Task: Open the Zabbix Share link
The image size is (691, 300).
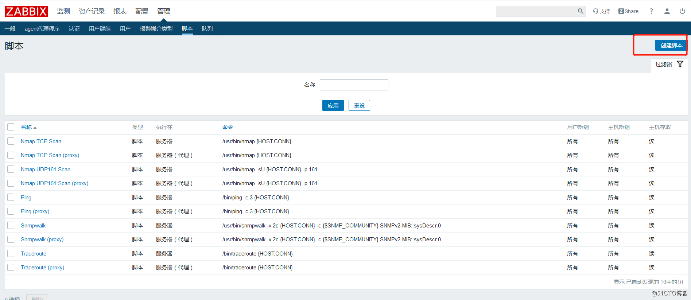Action: pyautogui.click(x=628, y=11)
